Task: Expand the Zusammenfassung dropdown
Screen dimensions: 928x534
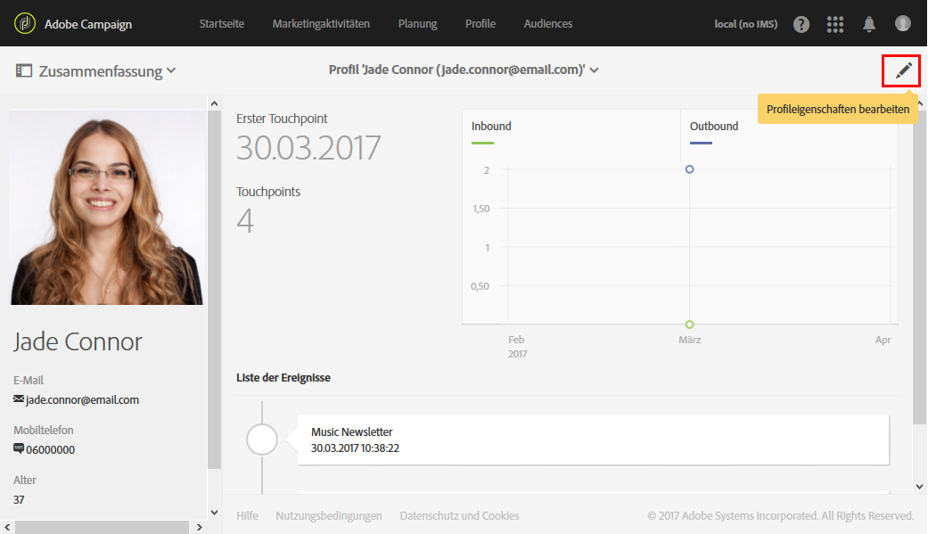Action: (x=171, y=70)
